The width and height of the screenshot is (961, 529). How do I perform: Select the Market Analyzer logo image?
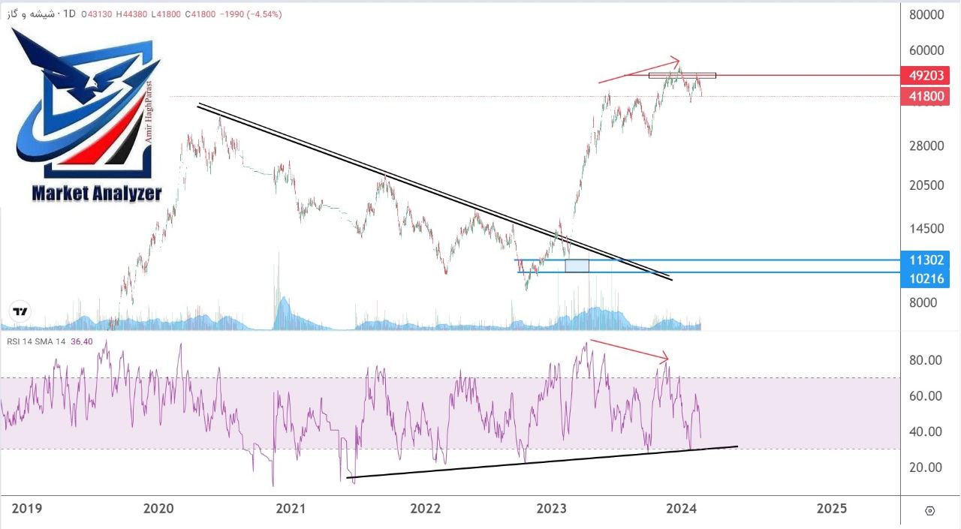pos(90,113)
